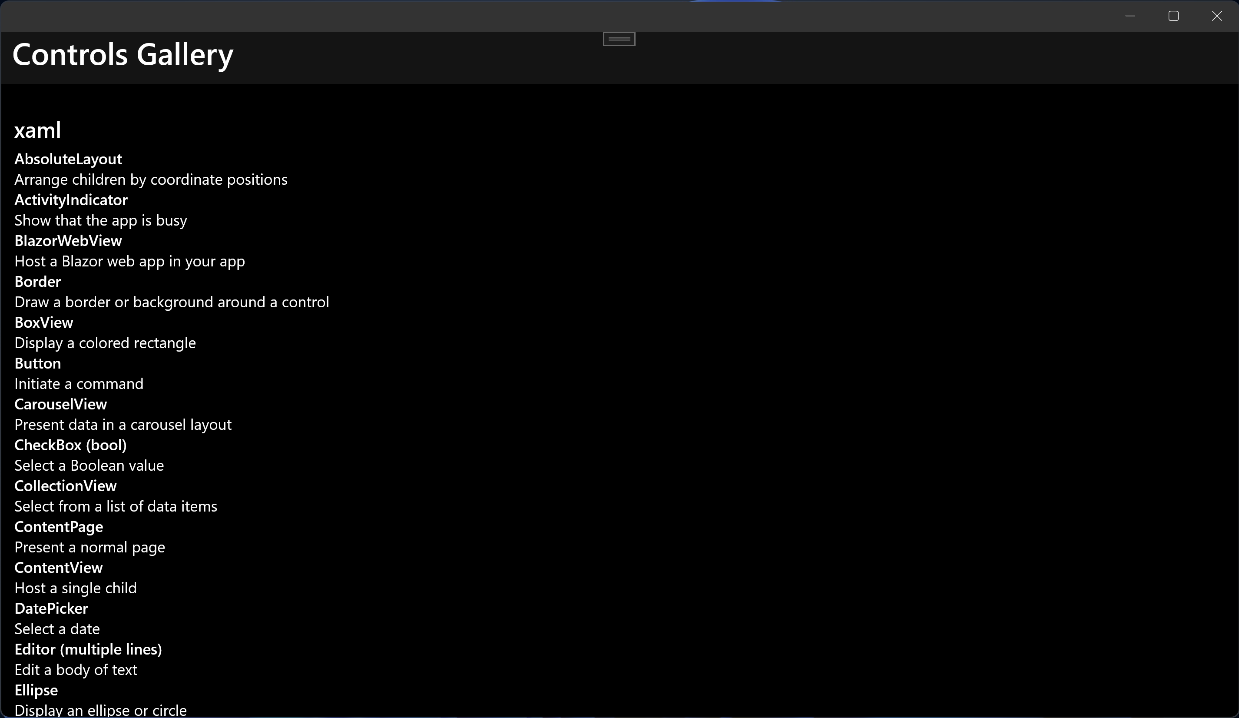Click 'Select a Boolean value' description
Screen dimensions: 1239x718
point(89,466)
